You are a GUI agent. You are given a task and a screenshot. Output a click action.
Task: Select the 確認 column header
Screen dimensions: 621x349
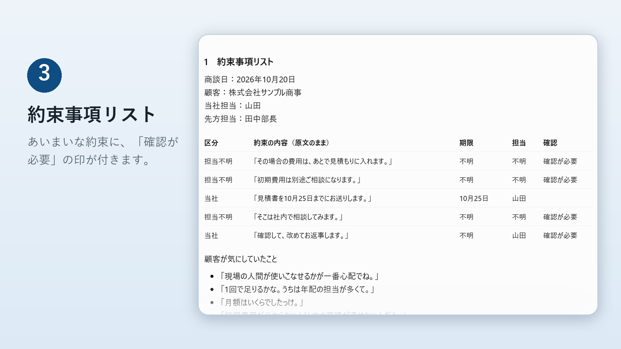point(550,143)
